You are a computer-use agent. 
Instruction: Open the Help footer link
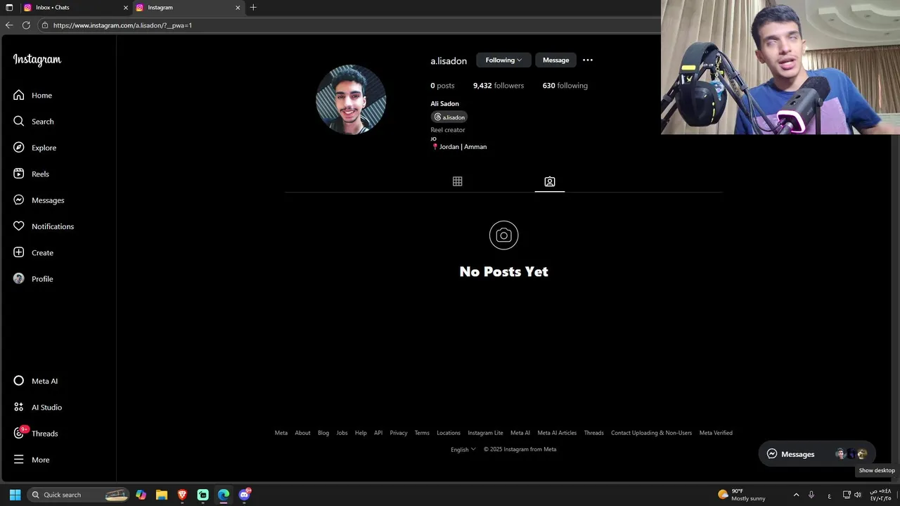click(x=361, y=433)
